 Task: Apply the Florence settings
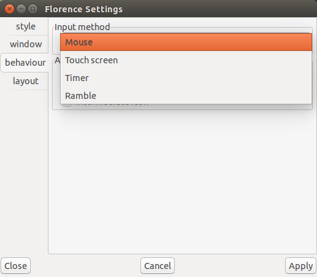[300, 266]
